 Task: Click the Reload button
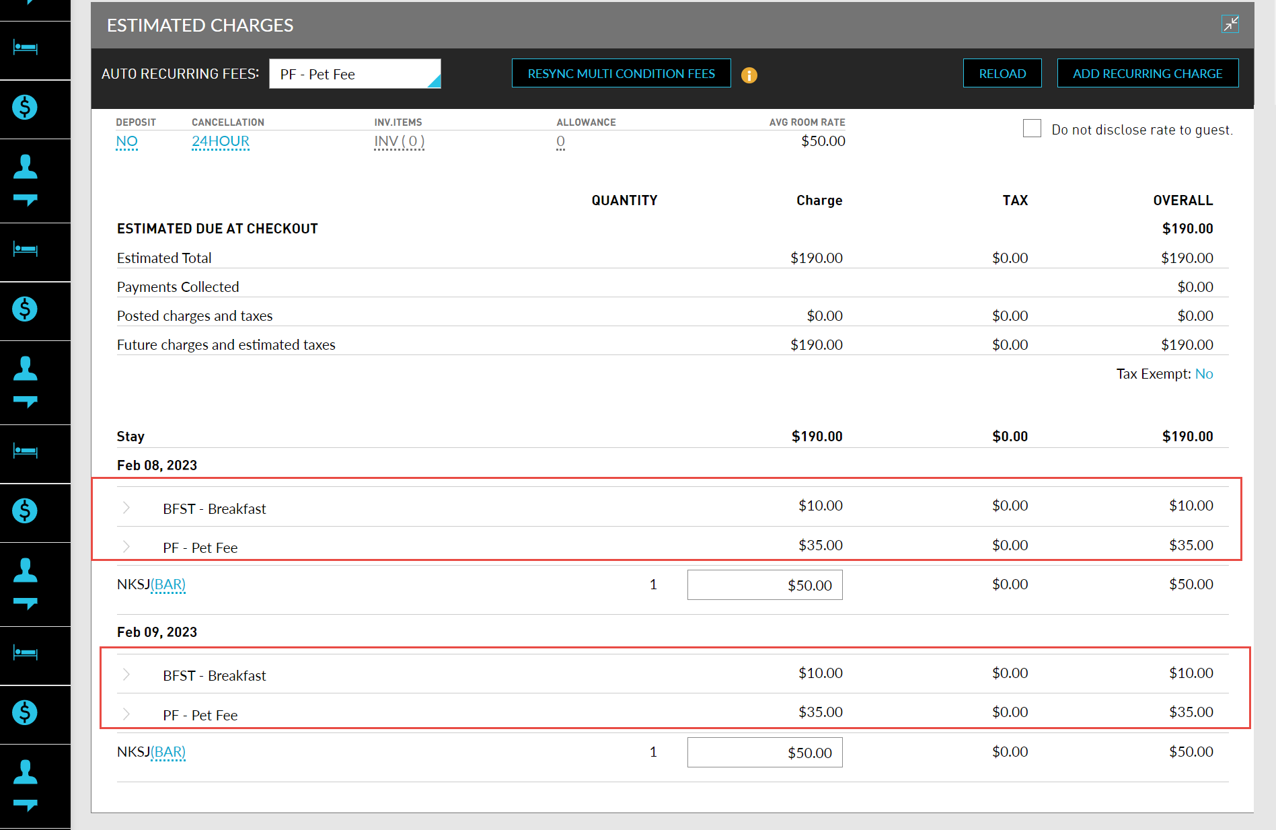(1002, 73)
